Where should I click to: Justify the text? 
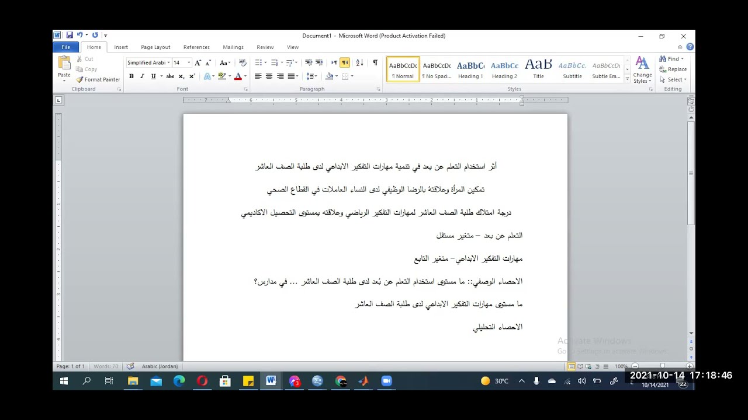click(x=291, y=76)
